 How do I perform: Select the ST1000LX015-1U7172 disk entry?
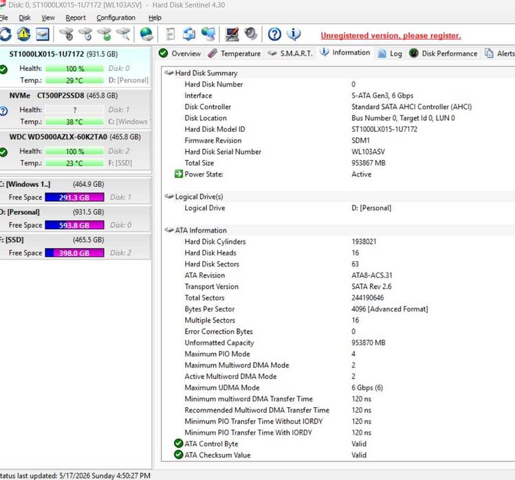click(x=75, y=67)
